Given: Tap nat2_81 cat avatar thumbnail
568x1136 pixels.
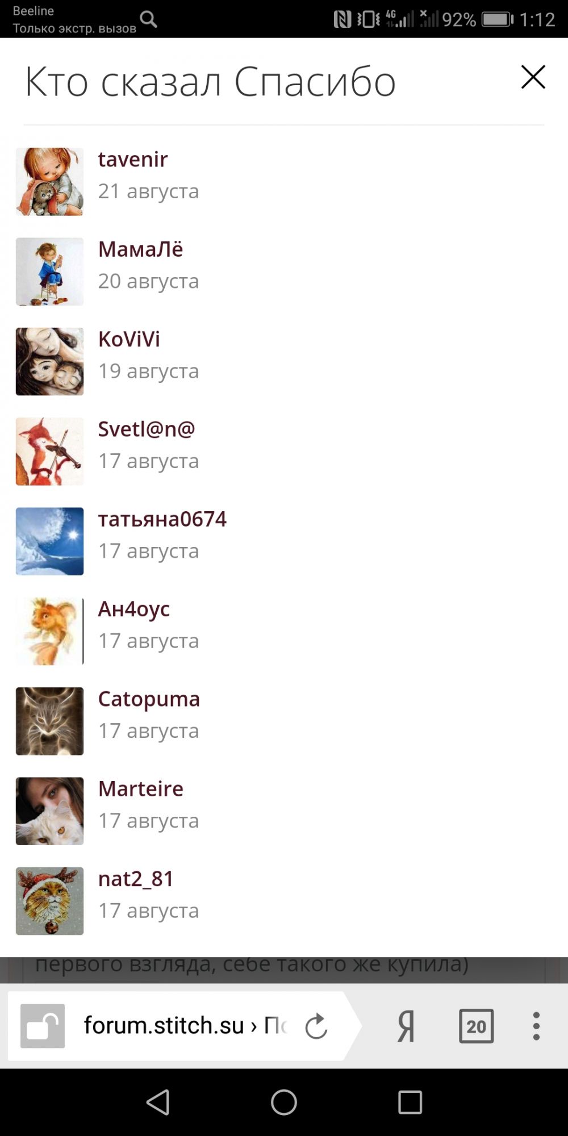Looking at the screenshot, I should tap(49, 901).
